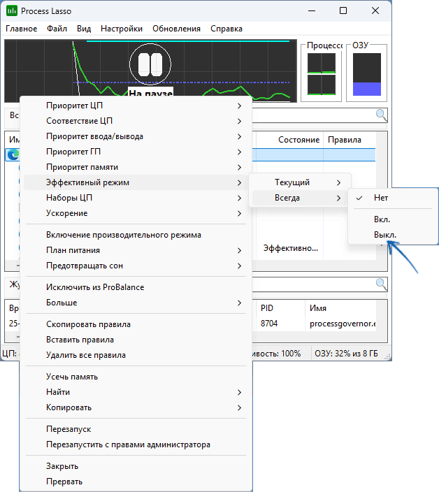The image size is (439, 492).
Task: Expand the Приоритет памяти submenu
Action: tap(136, 167)
